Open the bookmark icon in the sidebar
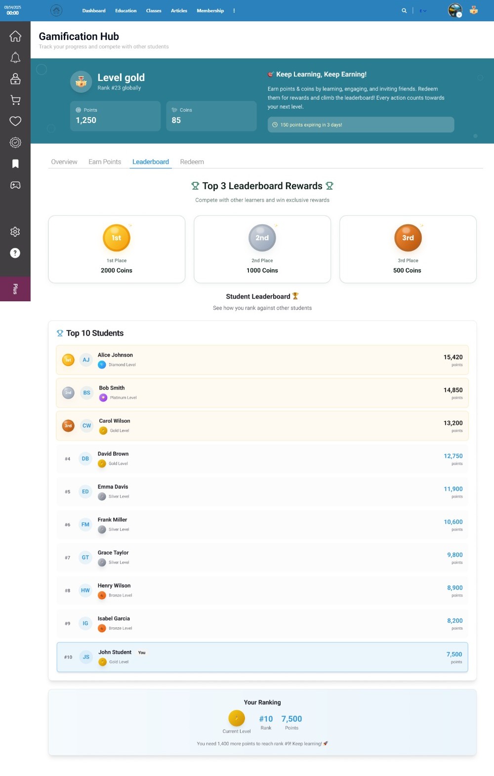Screen dimensions: 494x776 tap(15, 164)
